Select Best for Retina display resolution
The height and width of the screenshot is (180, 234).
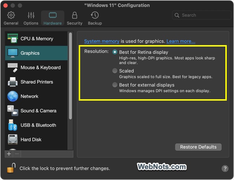115,52
